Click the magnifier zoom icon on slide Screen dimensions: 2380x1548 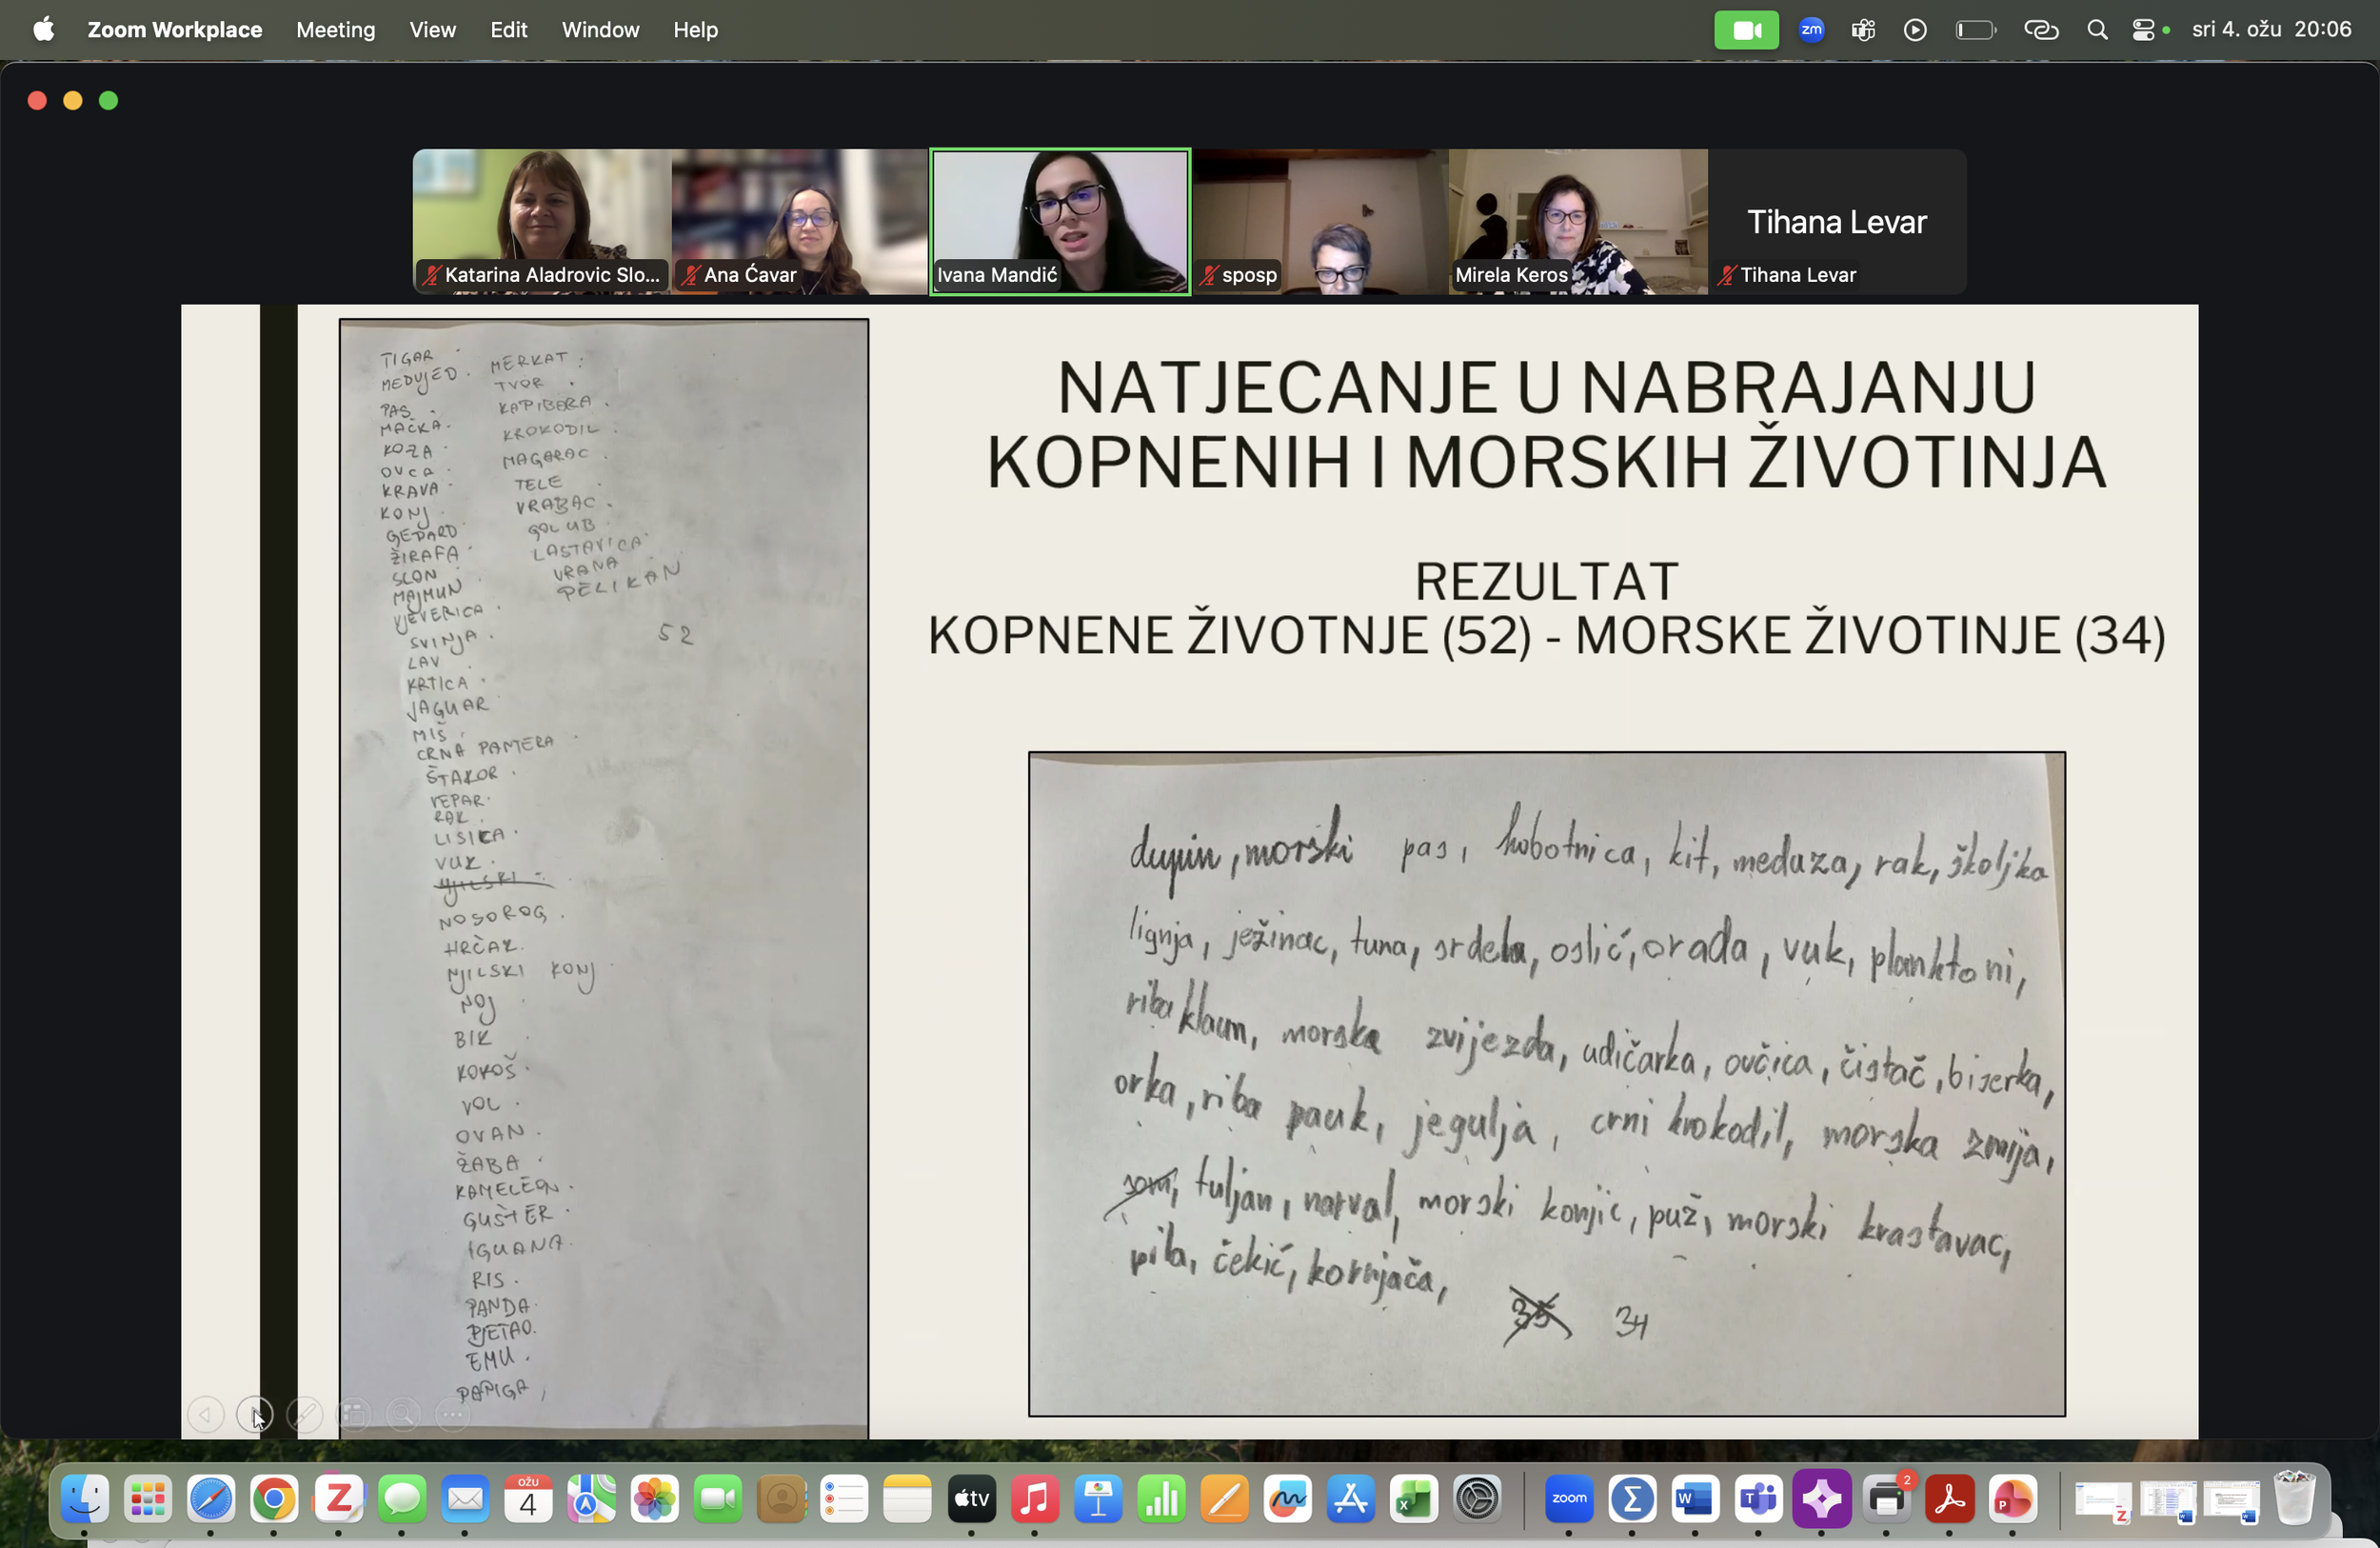(x=403, y=1415)
